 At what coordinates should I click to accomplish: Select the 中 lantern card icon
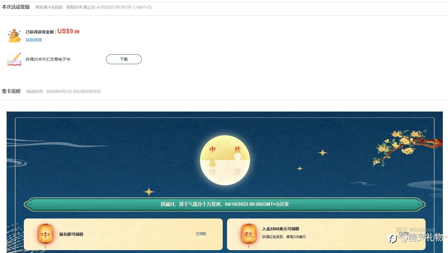(x=45, y=235)
